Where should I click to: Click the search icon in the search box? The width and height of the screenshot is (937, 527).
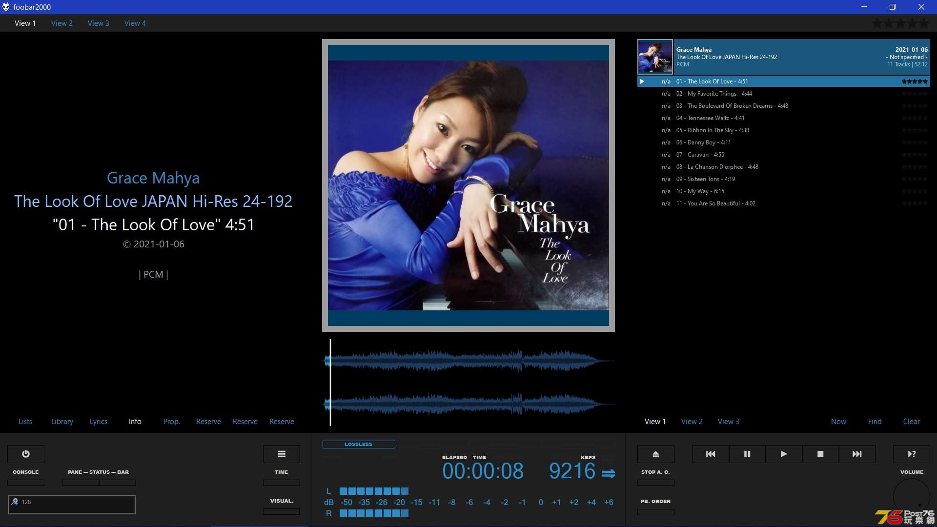tap(15, 502)
